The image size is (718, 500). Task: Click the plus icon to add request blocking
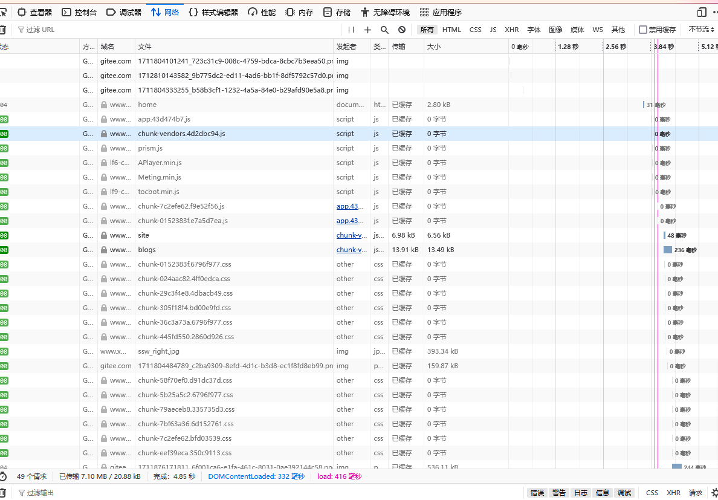[x=367, y=30]
